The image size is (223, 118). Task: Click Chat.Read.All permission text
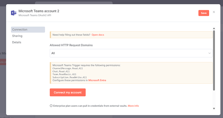pos(61,71)
